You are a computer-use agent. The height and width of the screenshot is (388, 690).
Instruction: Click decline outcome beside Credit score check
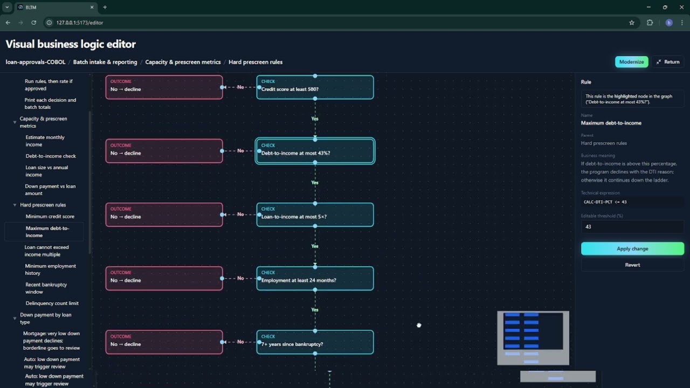(164, 87)
